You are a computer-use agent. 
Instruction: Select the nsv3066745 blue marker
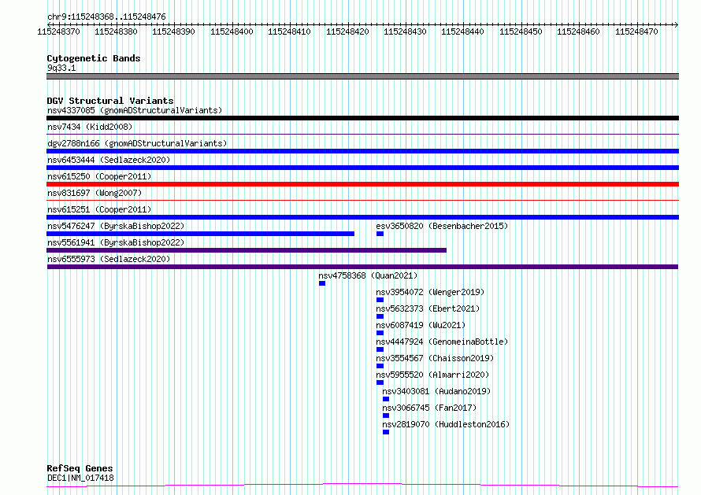pyautogui.click(x=386, y=416)
